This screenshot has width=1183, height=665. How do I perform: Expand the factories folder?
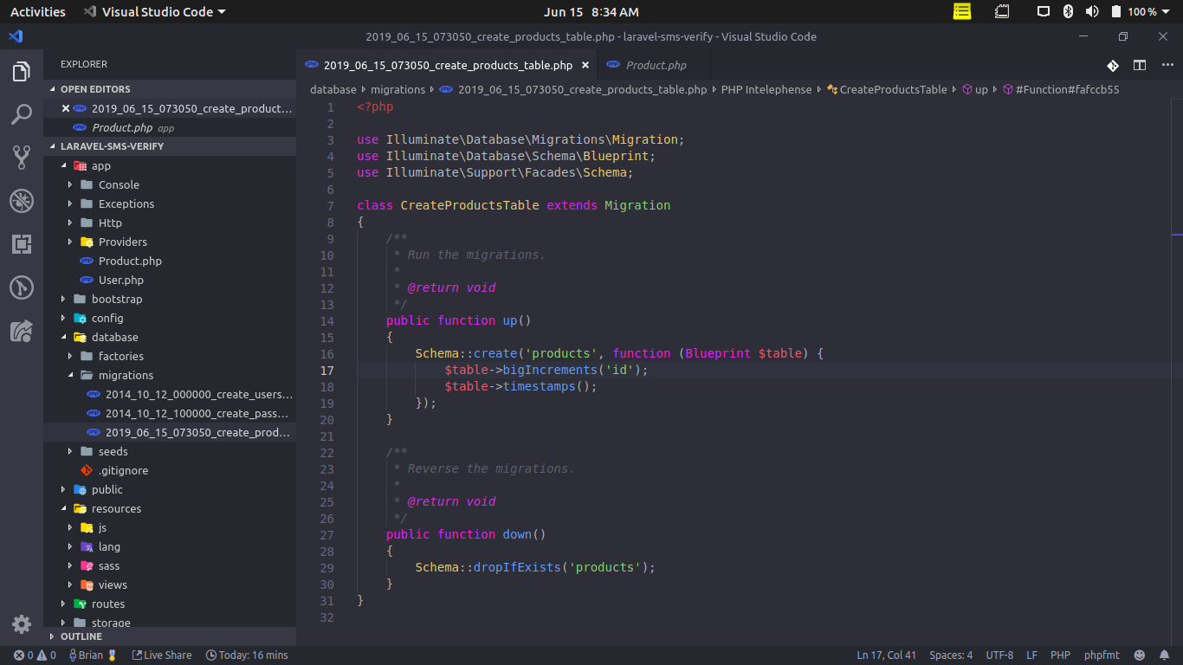click(170, 356)
